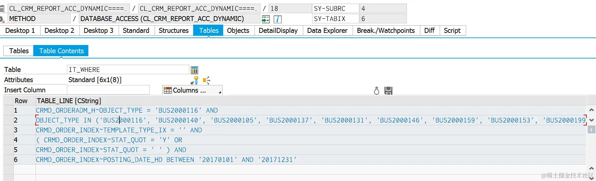596x181 pixels.
Task: Click the METHOD event type field
Action: (x=39, y=19)
